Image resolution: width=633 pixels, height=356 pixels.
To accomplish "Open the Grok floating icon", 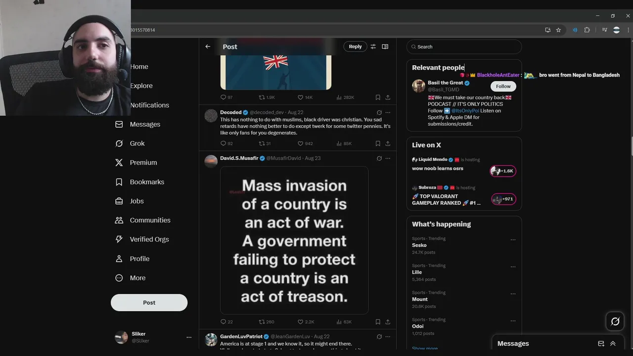I will point(615,322).
